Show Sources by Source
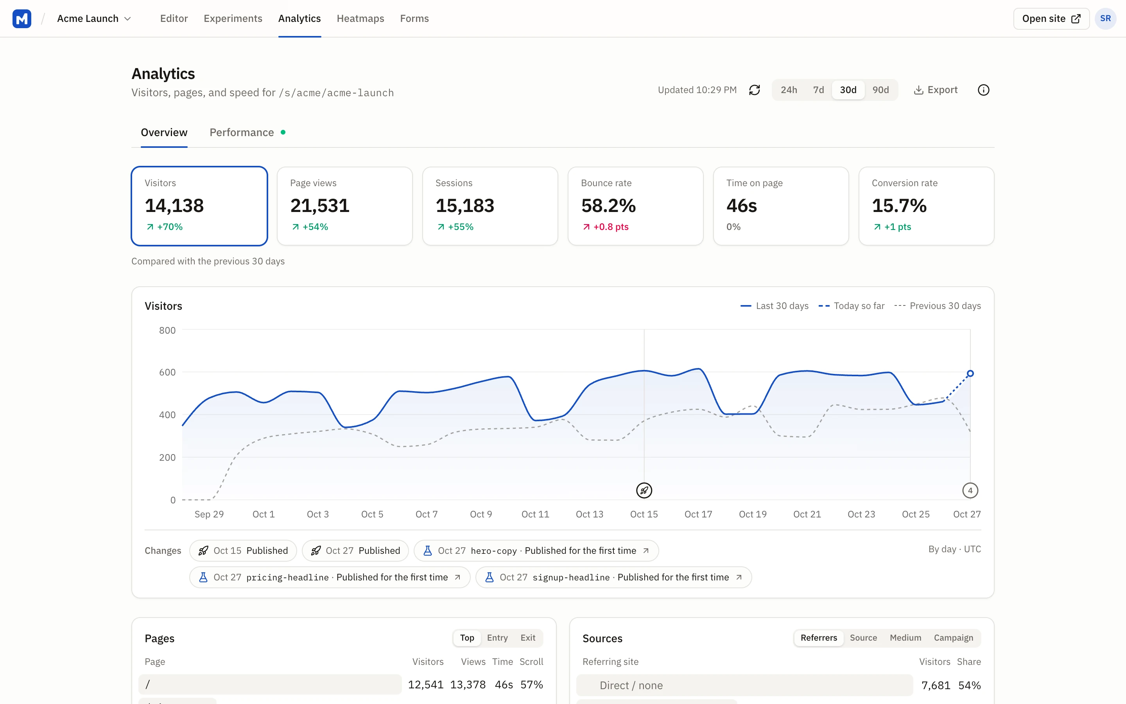1126x704 pixels. 863,638
